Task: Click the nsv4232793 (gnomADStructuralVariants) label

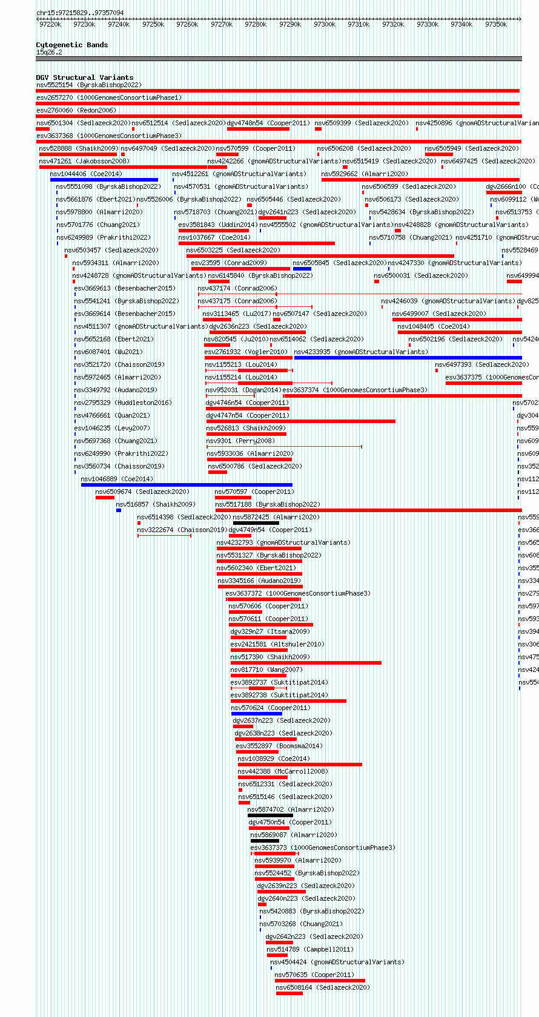Action: tap(283, 542)
